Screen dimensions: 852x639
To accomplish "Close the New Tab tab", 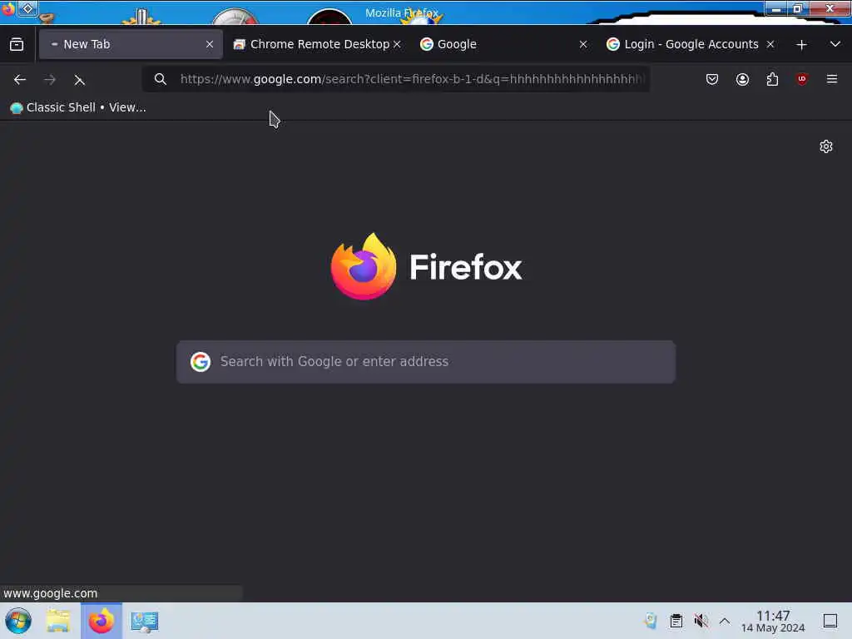I will tap(210, 45).
